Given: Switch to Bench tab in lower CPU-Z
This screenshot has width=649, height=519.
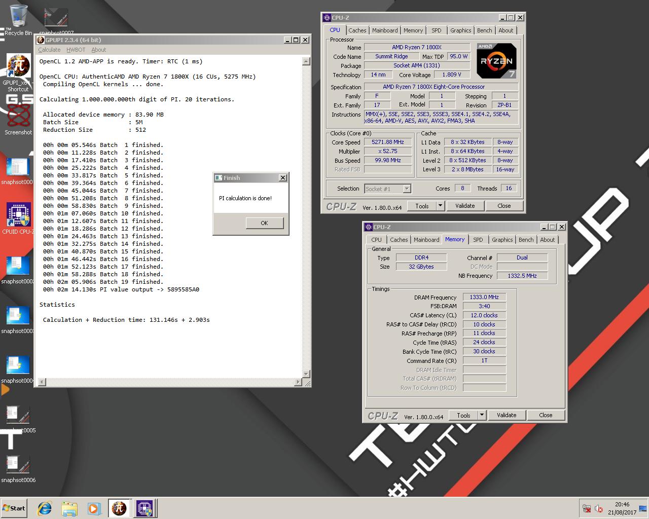Looking at the screenshot, I should tap(526, 240).
